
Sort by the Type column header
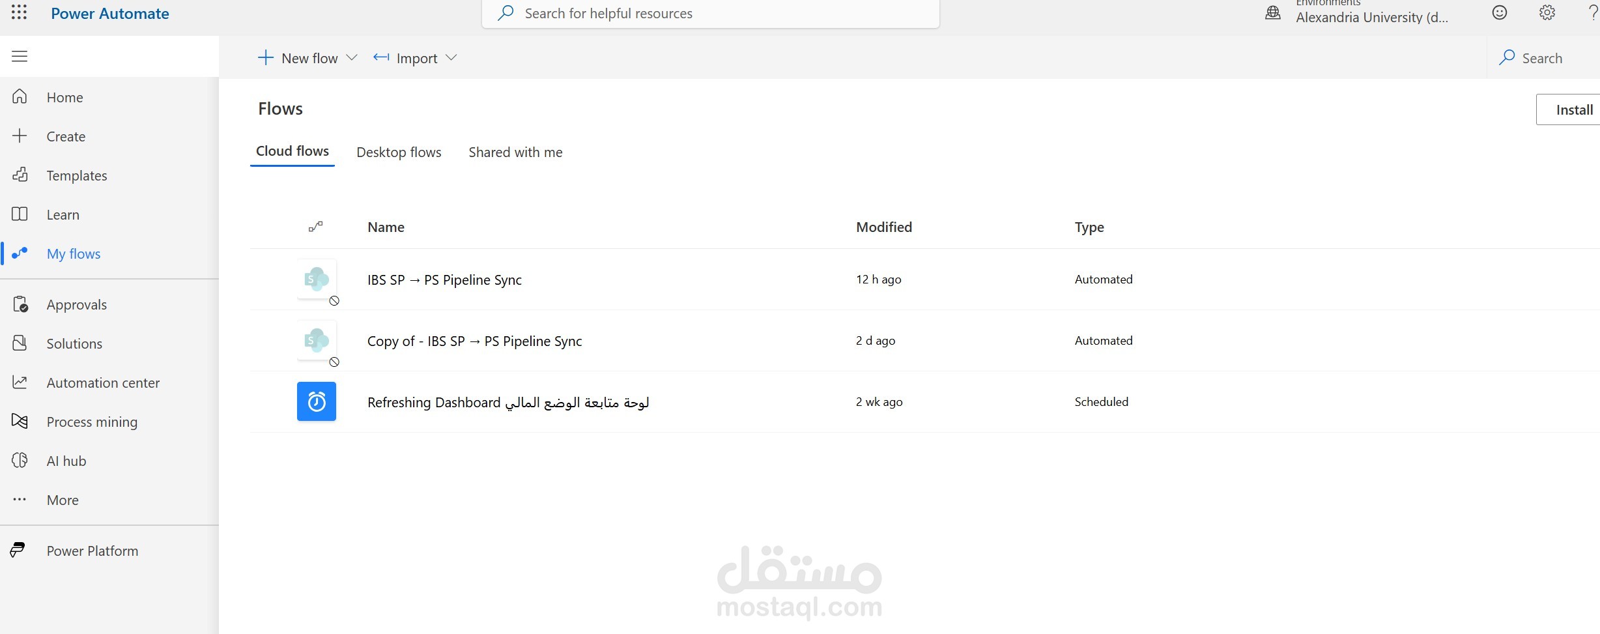coord(1089,227)
